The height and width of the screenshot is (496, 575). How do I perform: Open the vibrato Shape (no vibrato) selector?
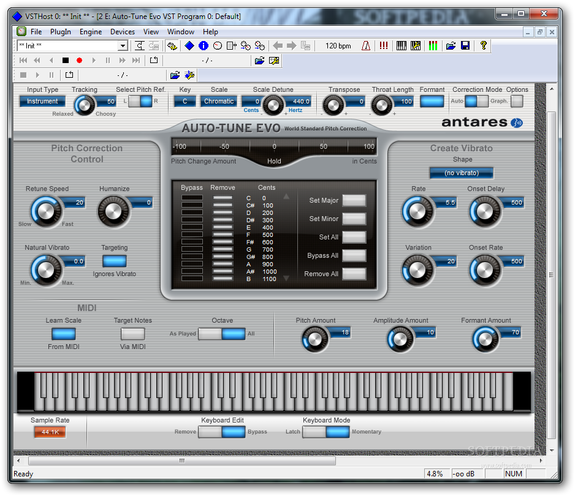(462, 173)
